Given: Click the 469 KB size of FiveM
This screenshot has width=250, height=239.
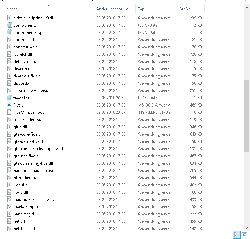Looking at the screenshot, I should pyautogui.click(x=196, y=105).
